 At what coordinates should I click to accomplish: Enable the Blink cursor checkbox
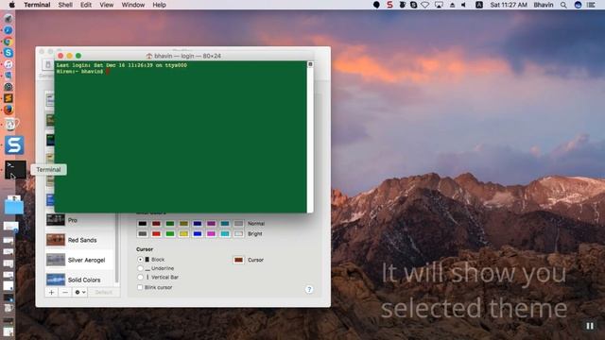[140, 287]
